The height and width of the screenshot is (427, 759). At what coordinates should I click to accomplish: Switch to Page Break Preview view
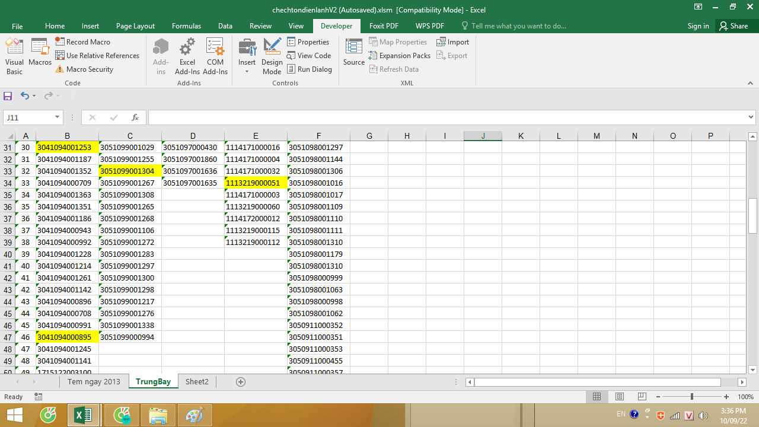tap(642, 397)
